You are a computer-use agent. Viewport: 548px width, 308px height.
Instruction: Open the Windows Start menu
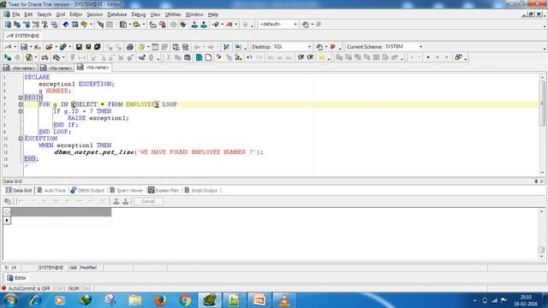coord(10,300)
